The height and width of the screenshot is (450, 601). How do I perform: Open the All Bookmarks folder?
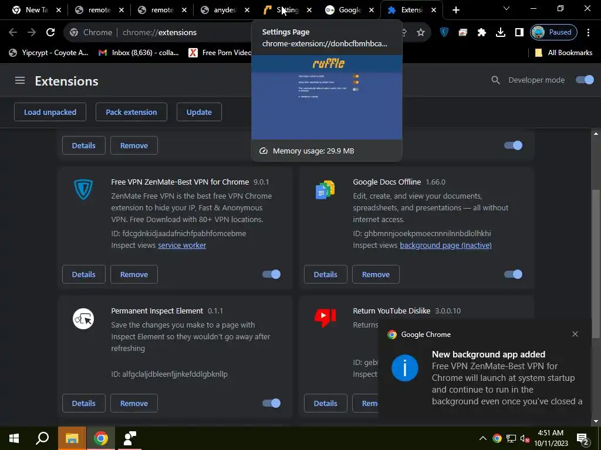pos(564,53)
